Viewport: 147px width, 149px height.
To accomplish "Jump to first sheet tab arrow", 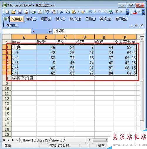I will 4,140.
